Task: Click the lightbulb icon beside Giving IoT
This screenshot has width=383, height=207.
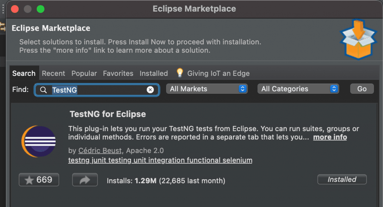Action: 180,73
